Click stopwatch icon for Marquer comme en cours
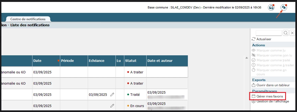 (254, 70)
